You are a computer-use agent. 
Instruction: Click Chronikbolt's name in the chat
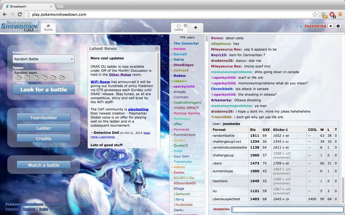222,89
